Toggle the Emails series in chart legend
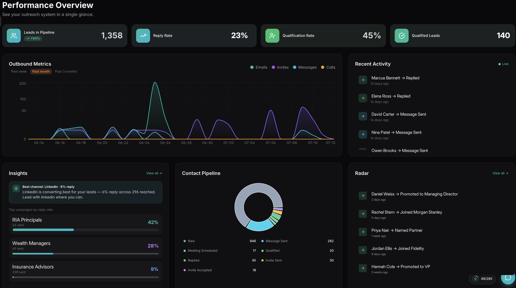516x288 pixels. [x=259, y=67]
